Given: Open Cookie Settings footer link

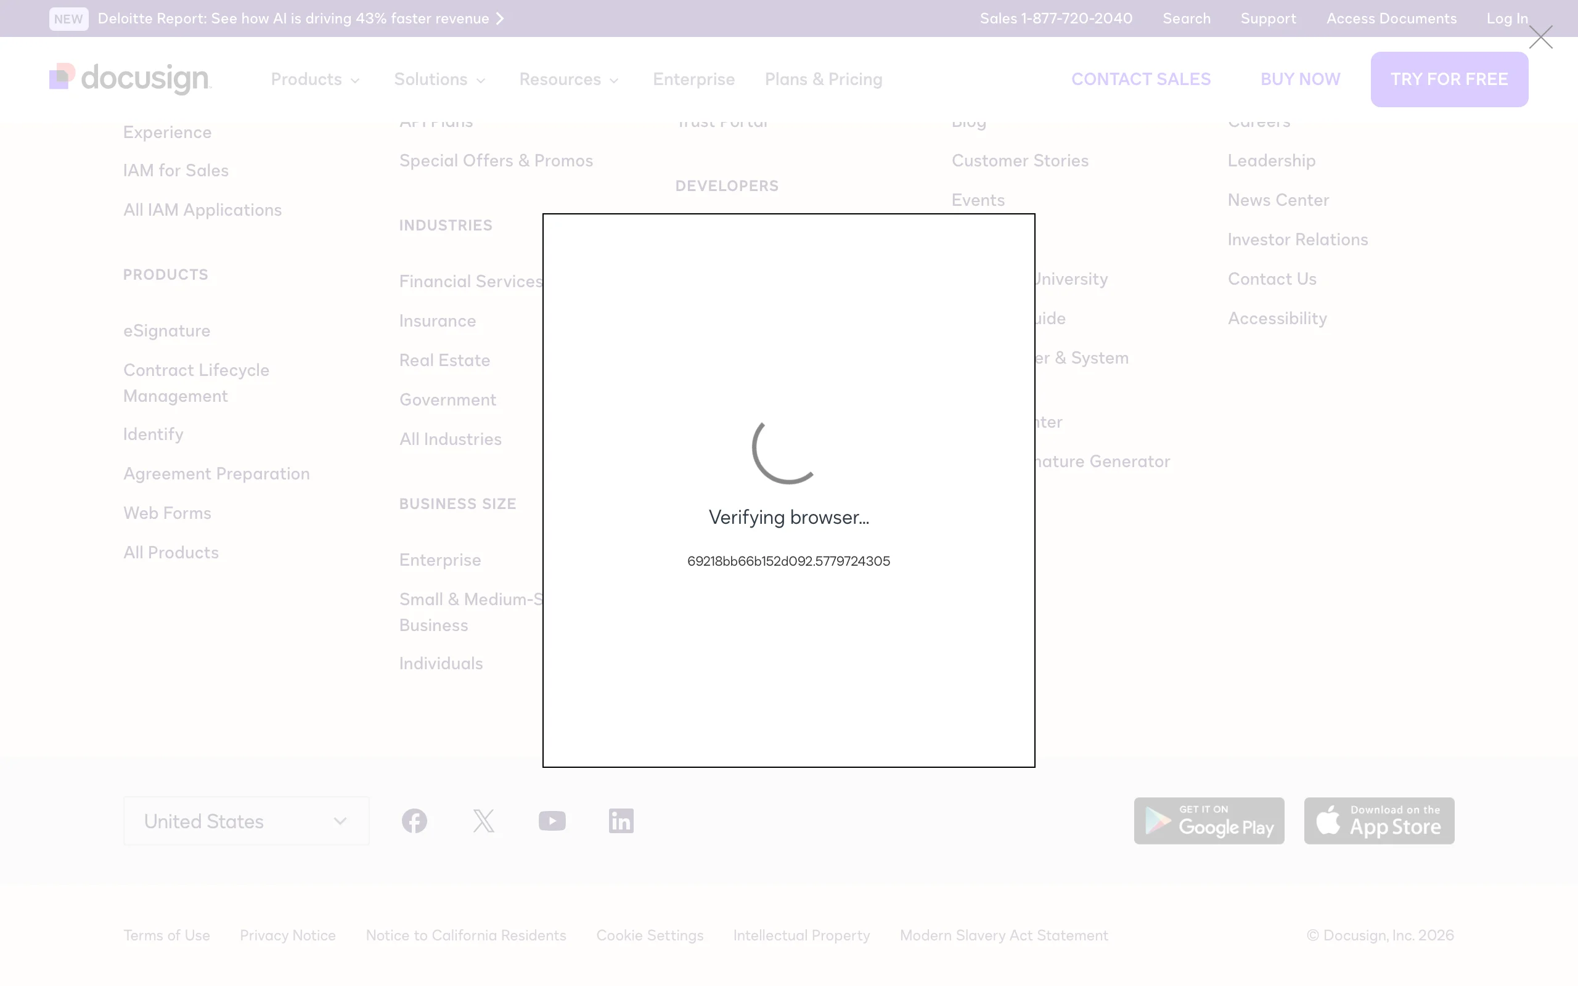Looking at the screenshot, I should point(650,935).
